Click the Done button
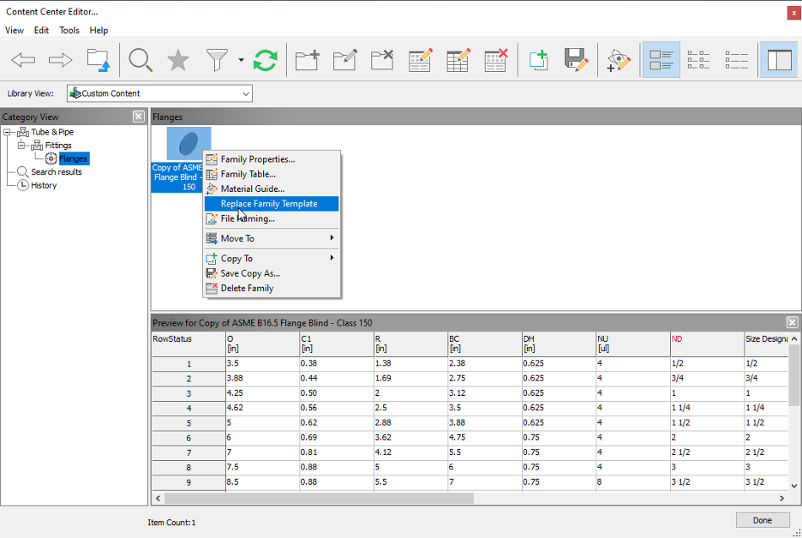The height and width of the screenshot is (538, 802). 762,519
